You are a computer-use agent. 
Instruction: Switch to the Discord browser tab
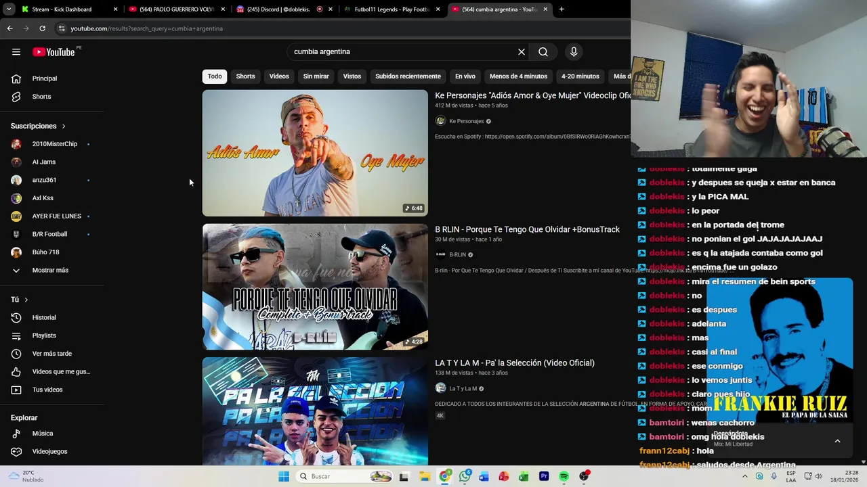click(284, 9)
